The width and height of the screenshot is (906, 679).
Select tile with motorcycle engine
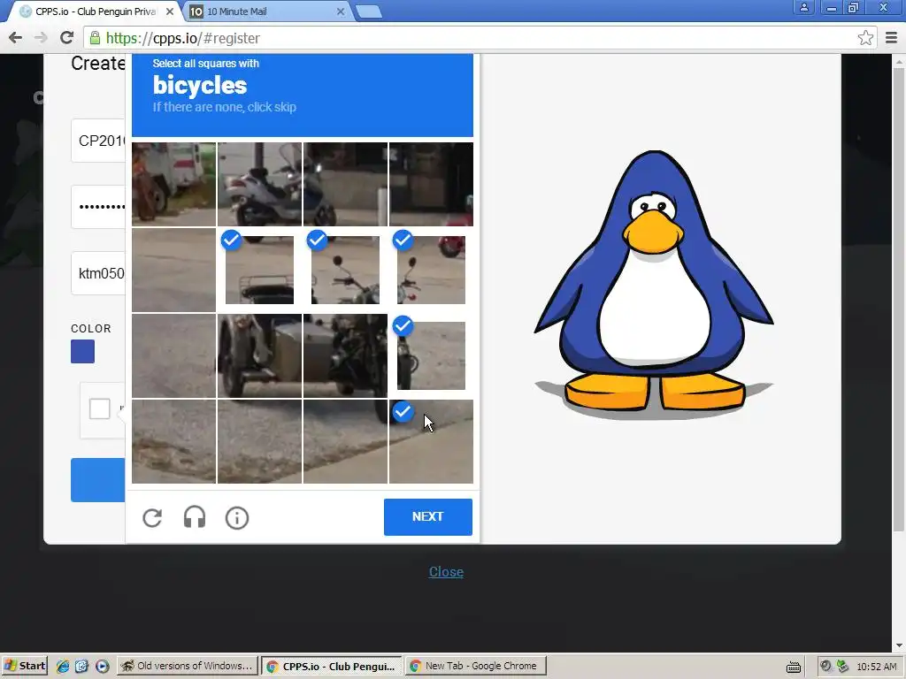coord(346,355)
